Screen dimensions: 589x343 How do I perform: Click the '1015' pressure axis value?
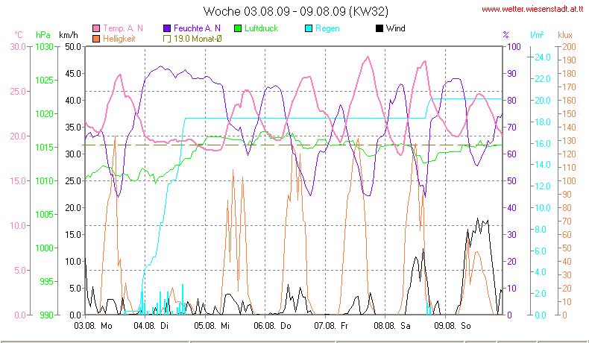click(x=44, y=148)
